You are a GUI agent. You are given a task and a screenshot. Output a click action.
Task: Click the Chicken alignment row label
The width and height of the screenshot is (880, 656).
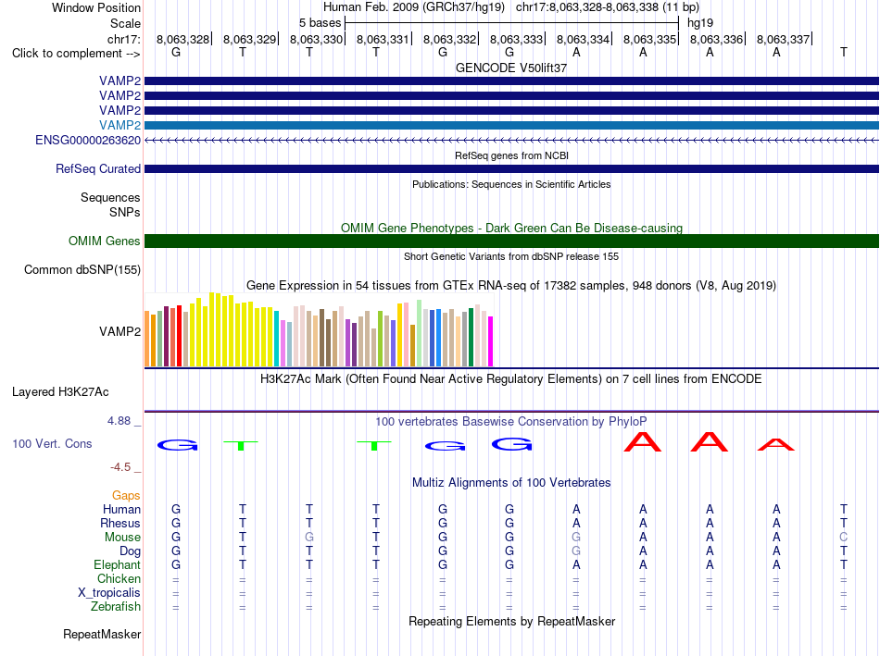point(119,578)
